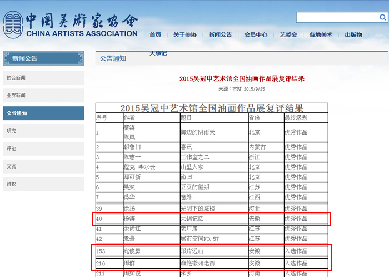Image resolution: width=389 pixels, height=277 pixels.
Task: Open the 关于美协 nav menu item
Action: tap(185, 34)
